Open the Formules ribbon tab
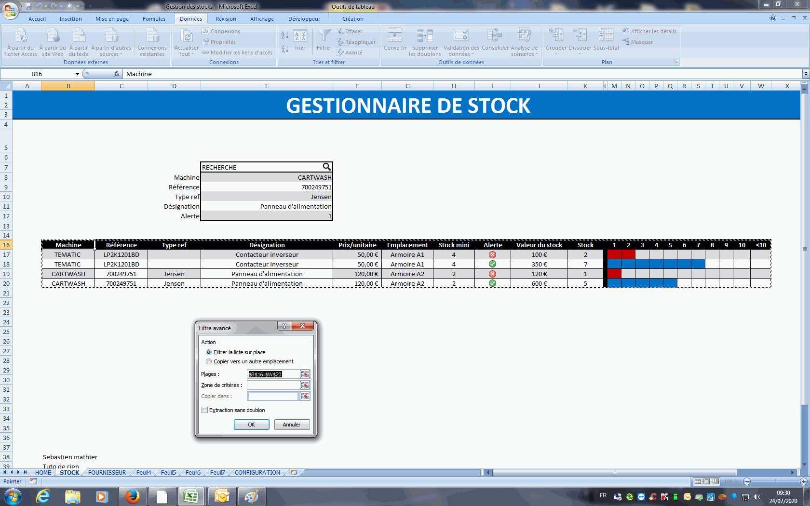Screen dimensions: 810x506 tap(154, 19)
